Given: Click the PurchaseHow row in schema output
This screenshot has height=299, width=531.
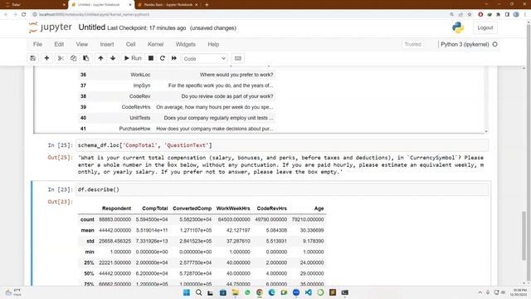Looking at the screenshot, I should tap(177, 129).
